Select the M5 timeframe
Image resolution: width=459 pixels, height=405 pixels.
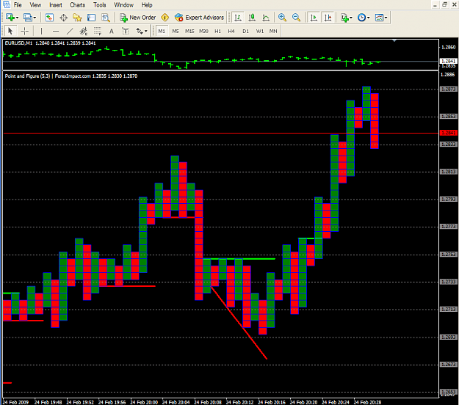pos(176,31)
